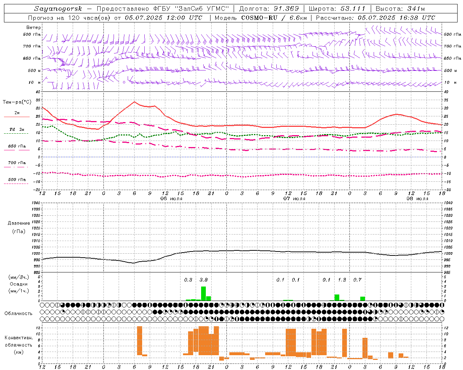Click the Тем-ра(°C) axis title
The height and width of the screenshot is (370, 463).
[x=17, y=102]
